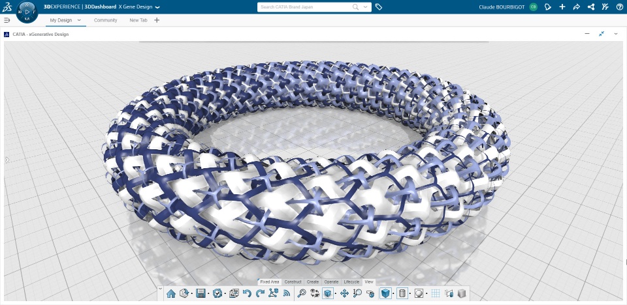
Task: Collapse the action bar with chevron
Action: coord(161,289)
